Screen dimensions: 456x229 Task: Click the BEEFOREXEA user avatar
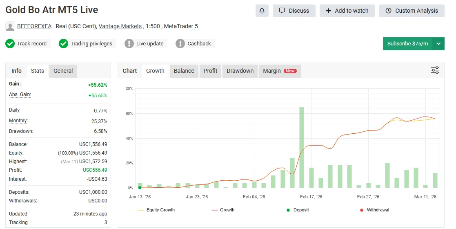click(10, 27)
